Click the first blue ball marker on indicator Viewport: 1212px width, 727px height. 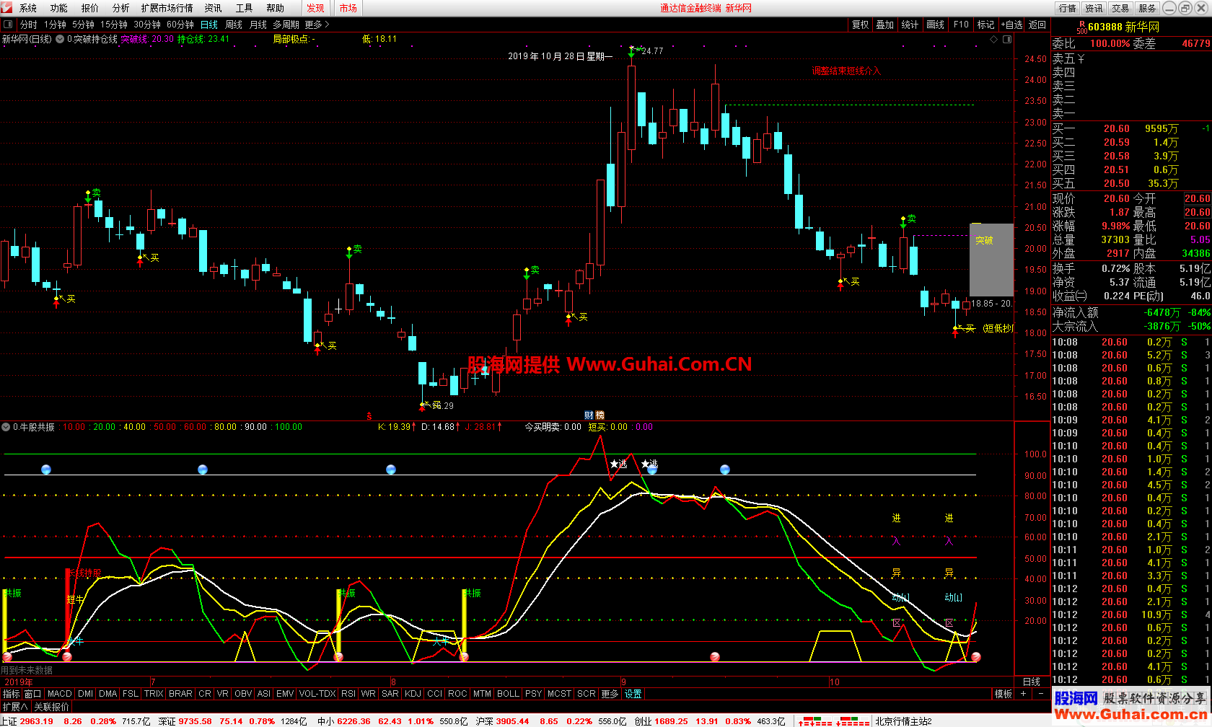(x=46, y=470)
